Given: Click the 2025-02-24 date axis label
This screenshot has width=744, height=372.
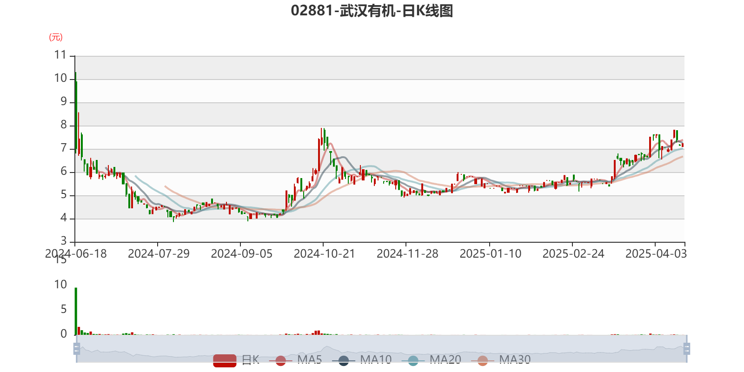Looking at the screenshot, I should click(573, 254).
